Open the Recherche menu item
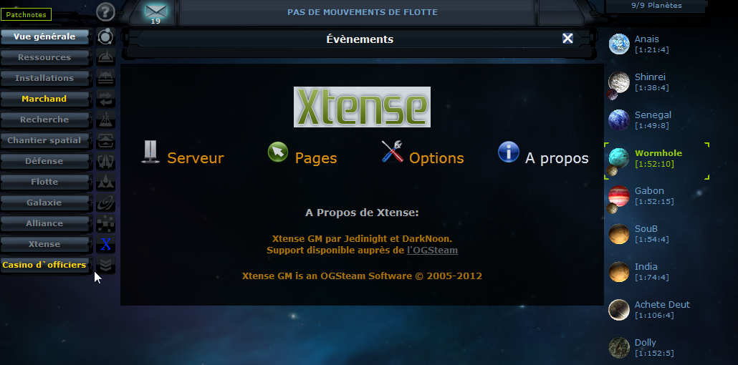The image size is (738, 365). (x=44, y=120)
